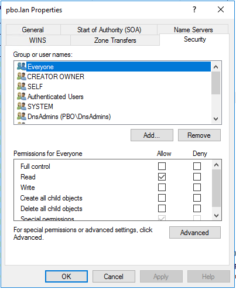Click the group list scroll-up arrow
Image resolution: width=236 pixels, height=289 pixels.
coord(216,67)
